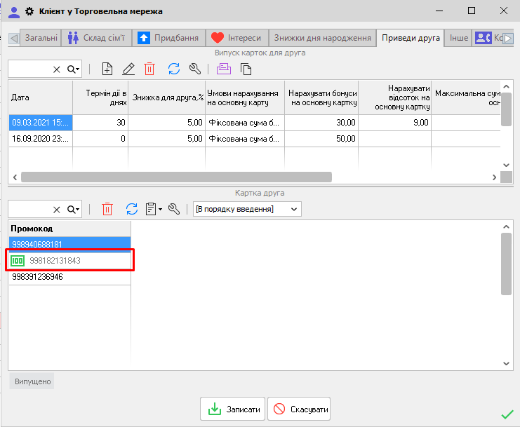Screen dimensions: 520x427
Task: Open wrench settings in the lower toolbar
Action: coord(174,209)
